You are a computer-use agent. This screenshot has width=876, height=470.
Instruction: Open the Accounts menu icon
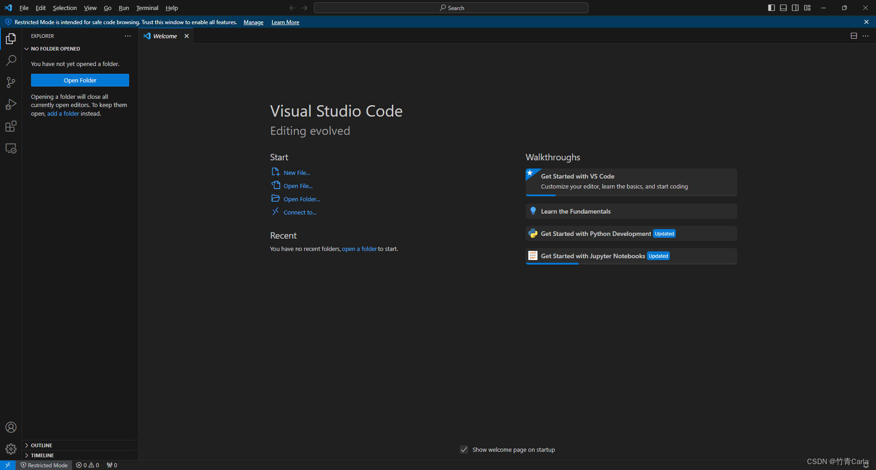11,427
